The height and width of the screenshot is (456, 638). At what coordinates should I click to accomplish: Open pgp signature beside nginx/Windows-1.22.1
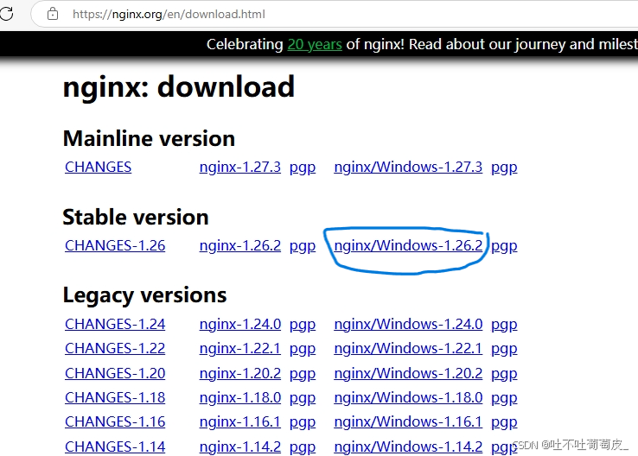pyautogui.click(x=504, y=349)
